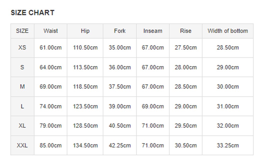Select the Hip column header
Screen dimensions: 275x162
click(x=85, y=31)
